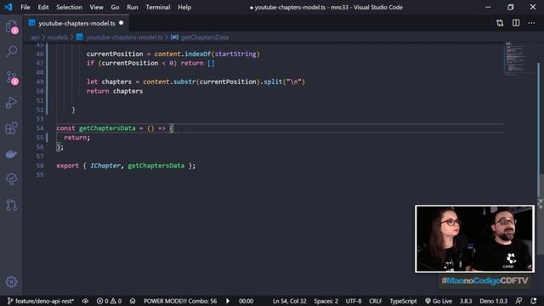544x306 pixels.
Task: Click the play button in status bar
Action: 228,301
